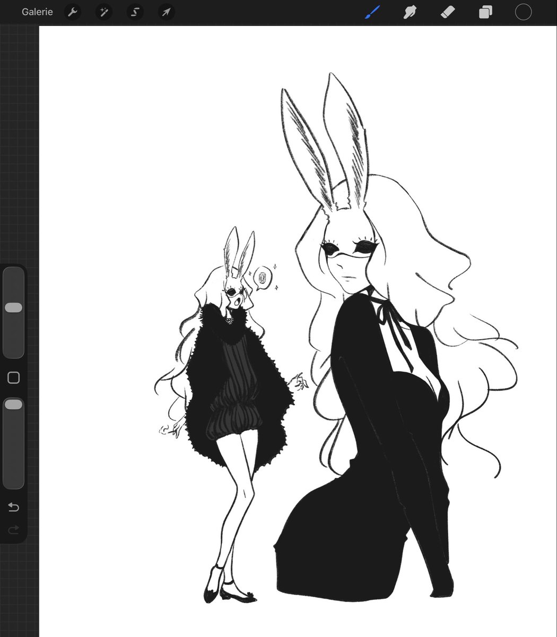Open the Galerie view
The image size is (557, 637).
point(37,12)
